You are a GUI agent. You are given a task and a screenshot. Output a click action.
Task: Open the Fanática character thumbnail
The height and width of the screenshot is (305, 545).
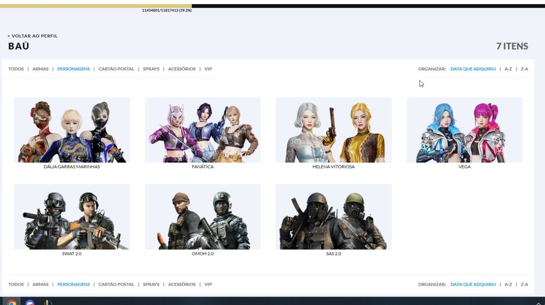point(203,130)
